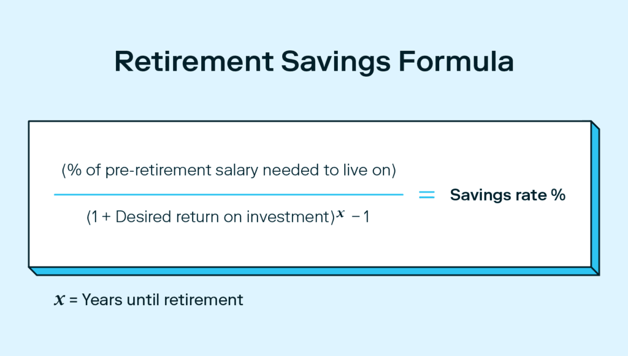628x356 pixels.
Task: Click the percent sign starting the numerator
Action: click(x=75, y=171)
